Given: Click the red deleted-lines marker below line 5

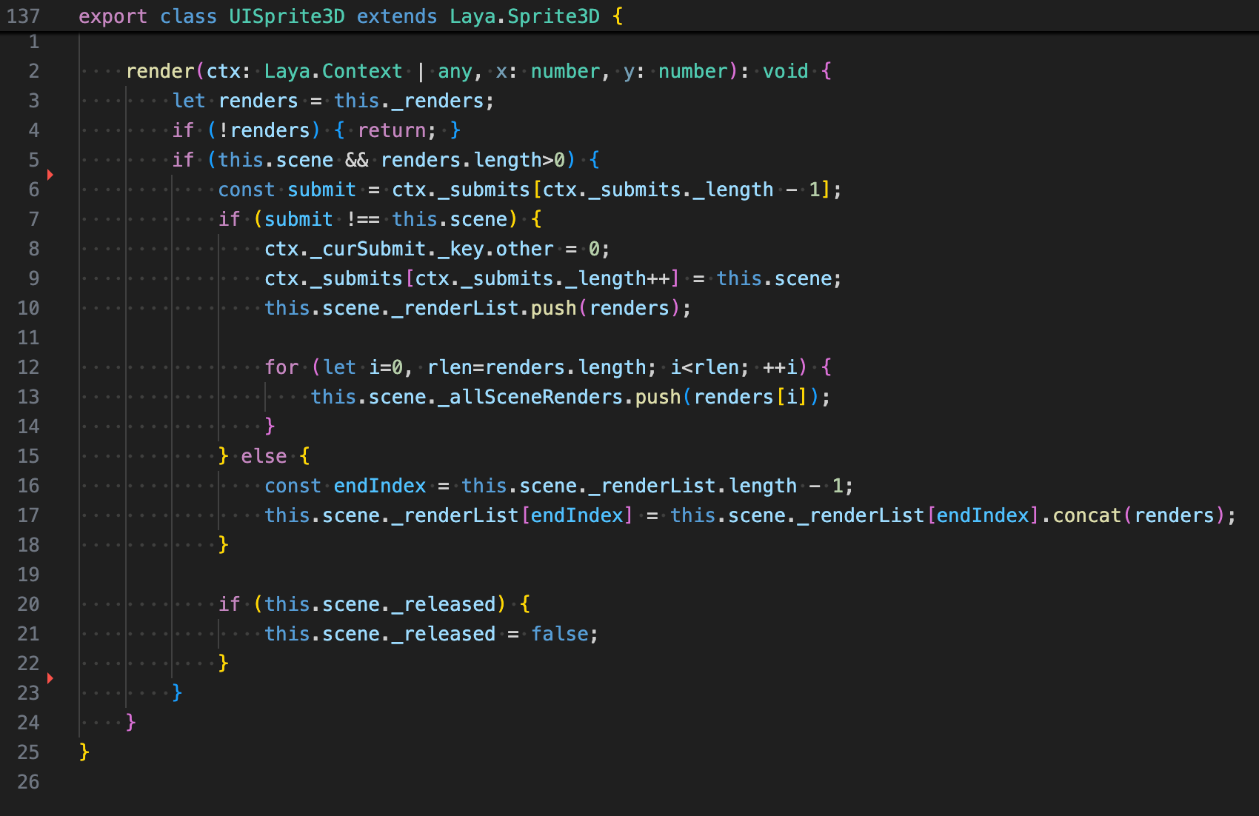Looking at the screenshot, I should [x=50, y=175].
